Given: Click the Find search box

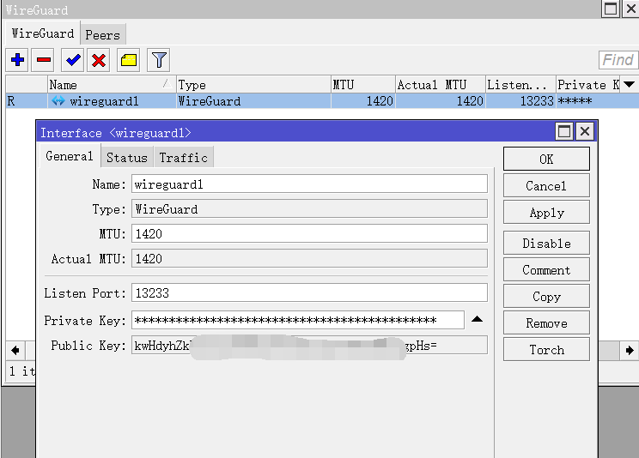Looking at the screenshot, I should click(618, 60).
